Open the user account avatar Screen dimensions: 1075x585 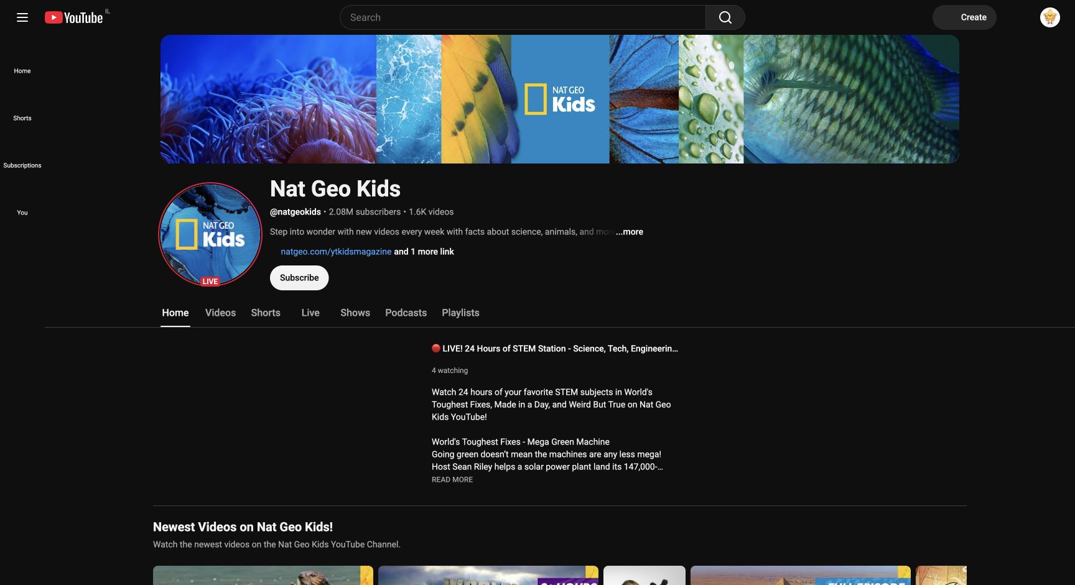1050,17
